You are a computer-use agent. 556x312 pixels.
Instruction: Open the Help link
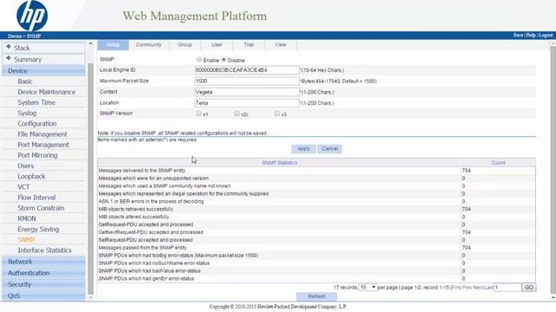pyautogui.click(x=531, y=35)
